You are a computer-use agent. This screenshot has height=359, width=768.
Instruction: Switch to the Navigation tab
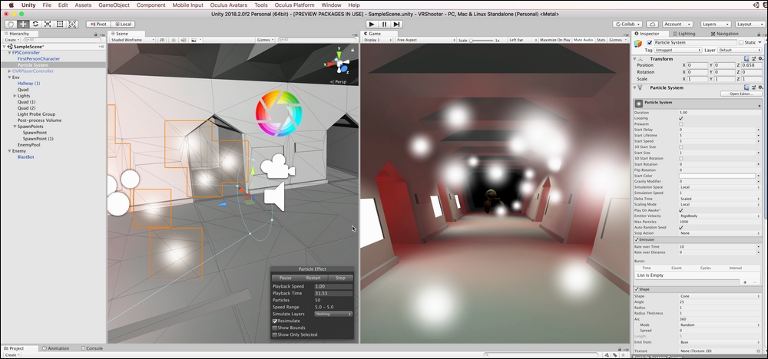click(724, 34)
